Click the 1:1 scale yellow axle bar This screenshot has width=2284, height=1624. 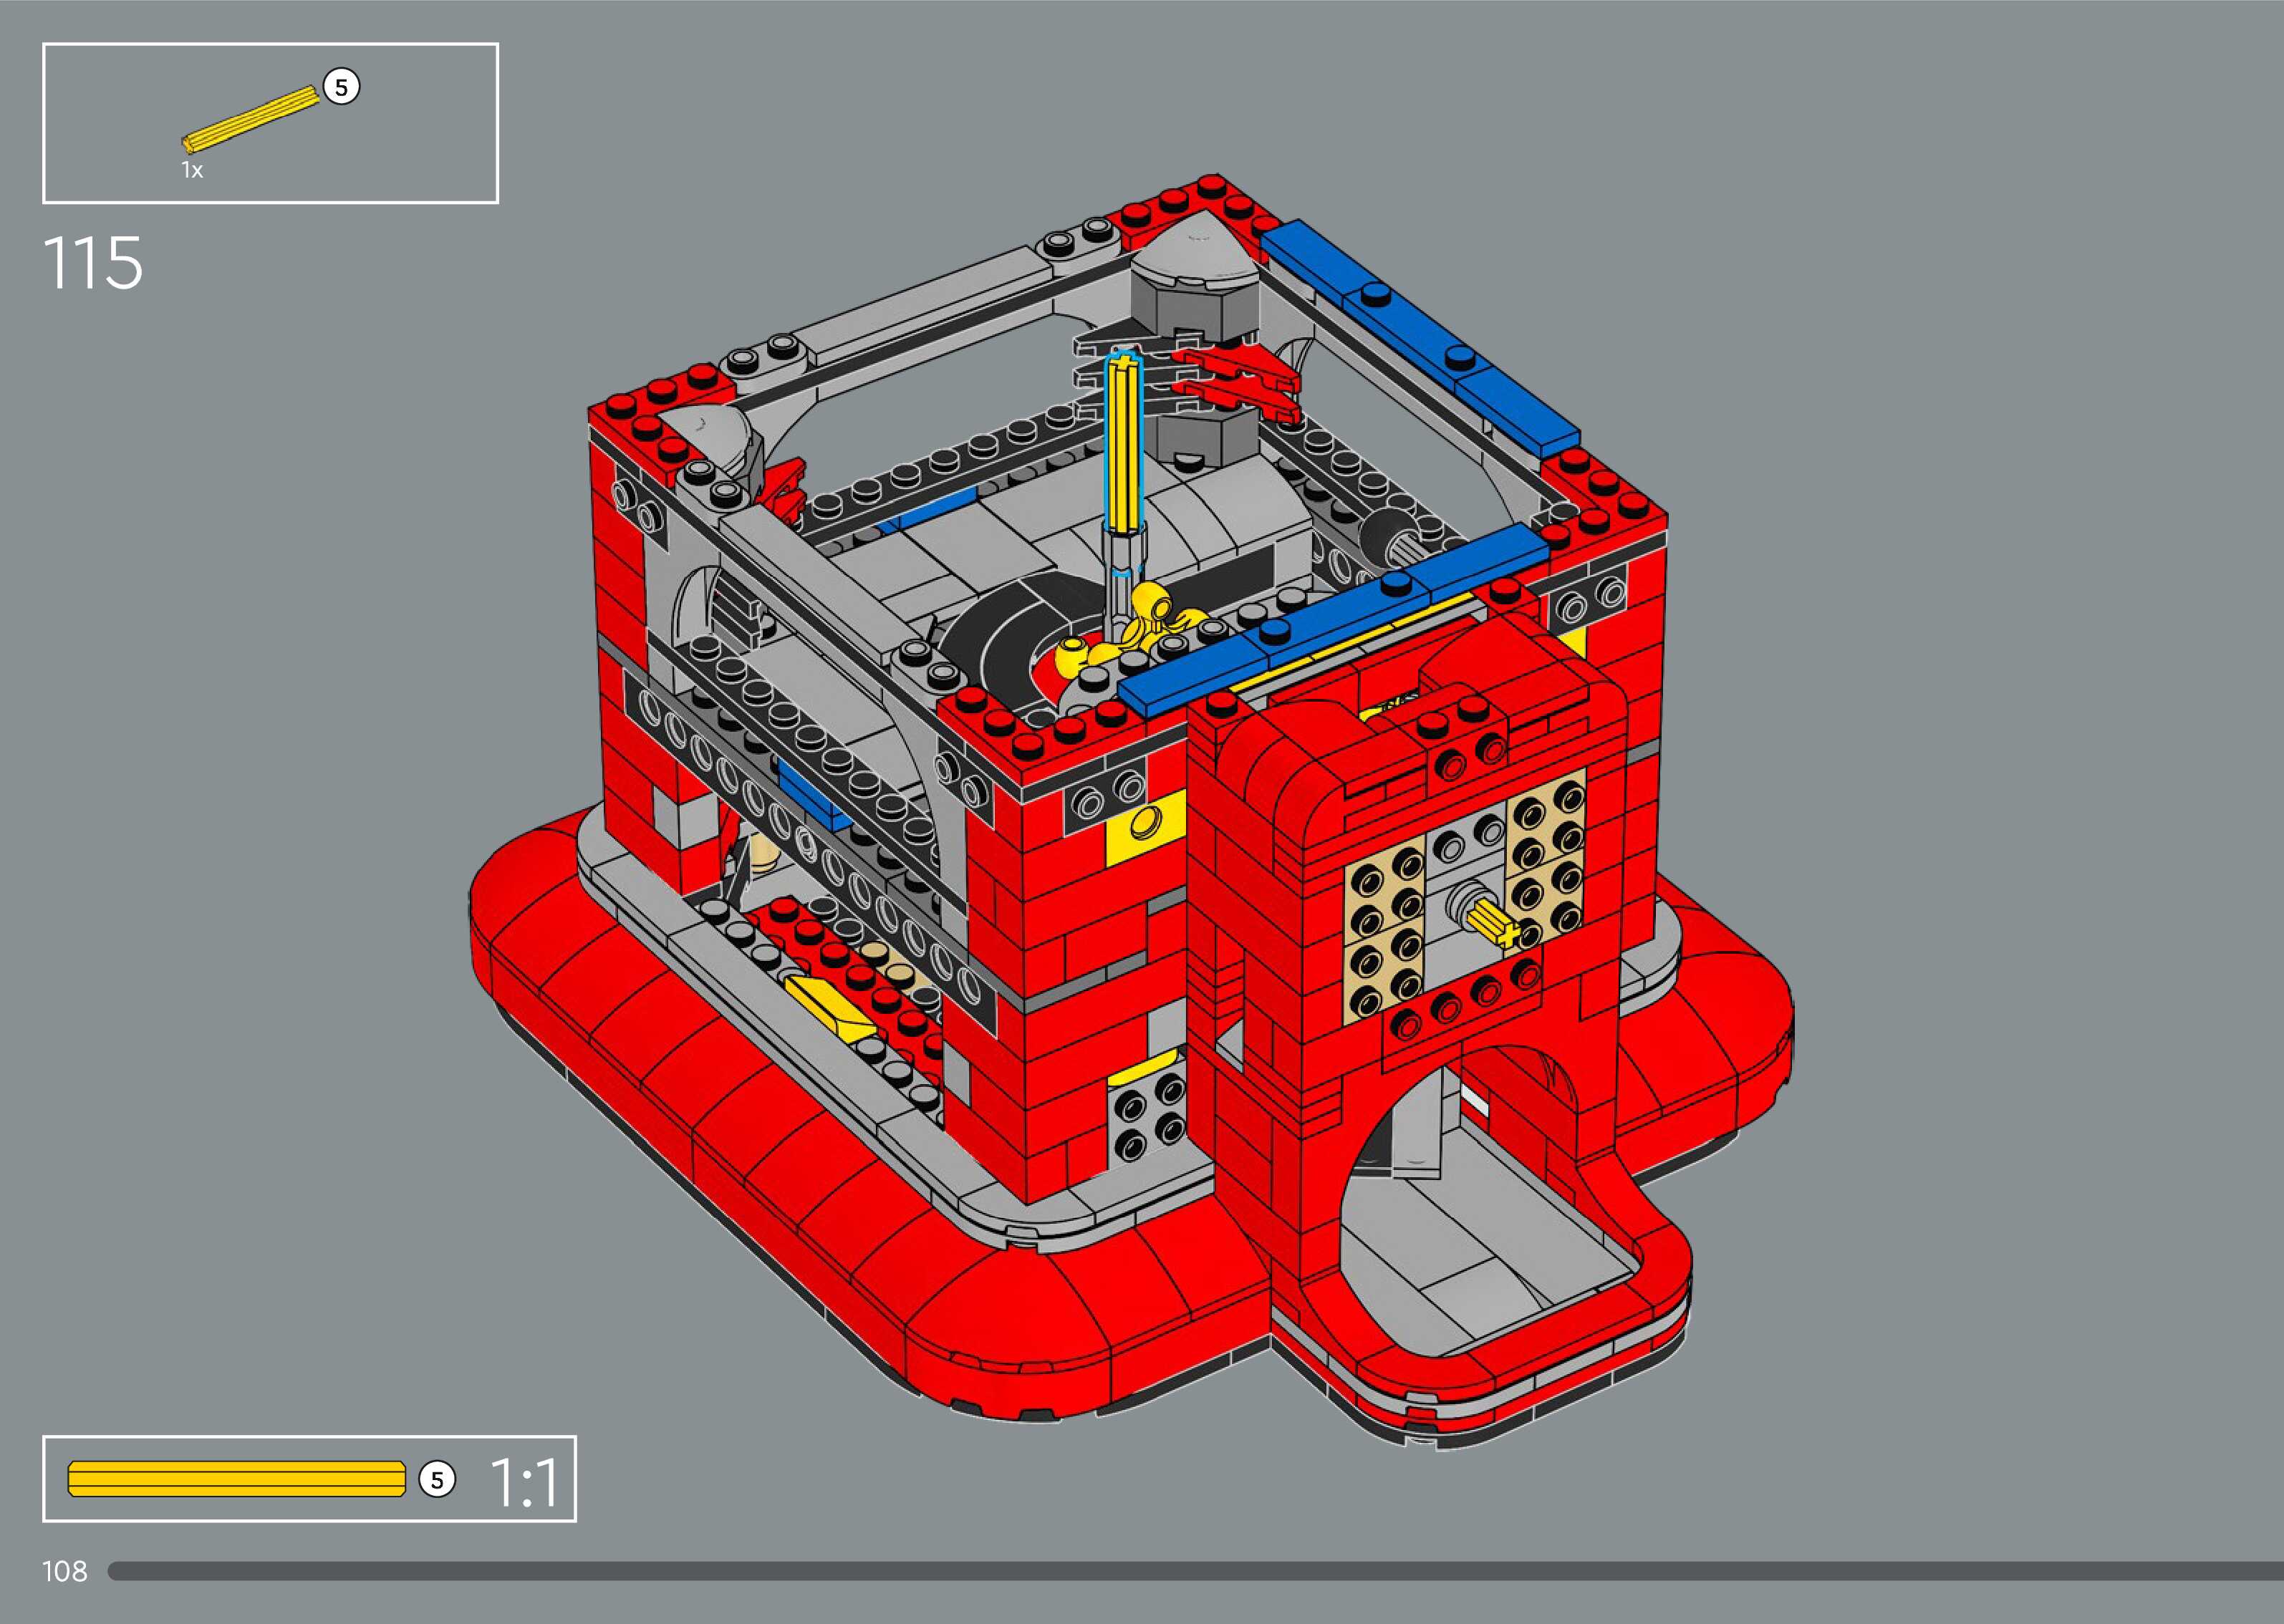pyautogui.click(x=236, y=1479)
